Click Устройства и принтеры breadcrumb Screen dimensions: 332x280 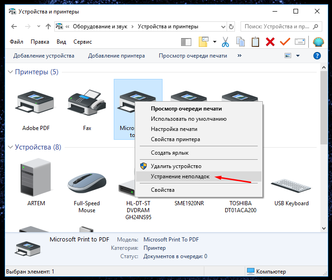point(168,26)
